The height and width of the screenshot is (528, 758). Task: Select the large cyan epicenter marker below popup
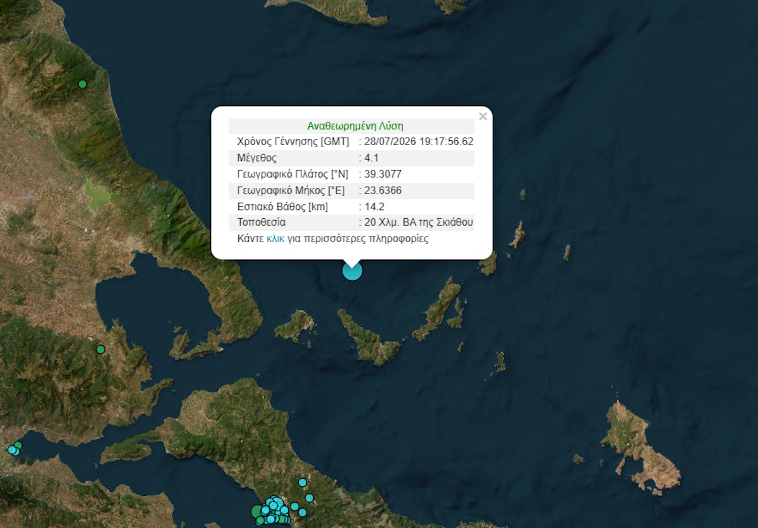(x=352, y=270)
